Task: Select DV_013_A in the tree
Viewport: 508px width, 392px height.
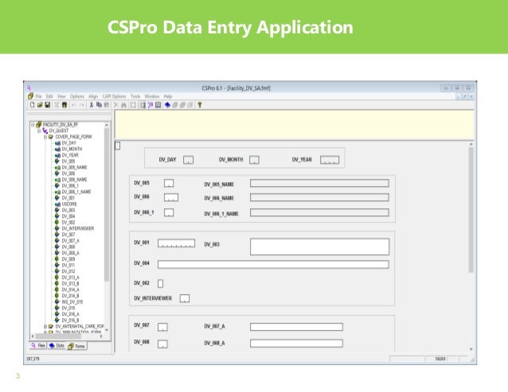Action: 70,278
